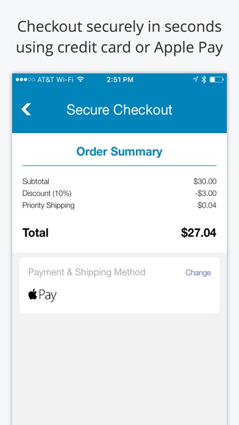Tap the -$3.00 discount amount

click(205, 194)
